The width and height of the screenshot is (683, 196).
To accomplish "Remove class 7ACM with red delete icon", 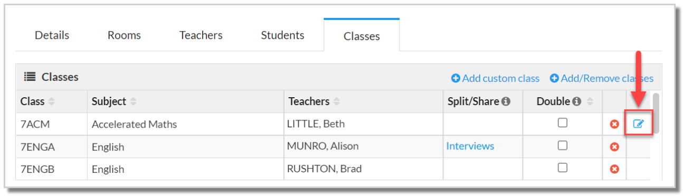I will [614, 124].
